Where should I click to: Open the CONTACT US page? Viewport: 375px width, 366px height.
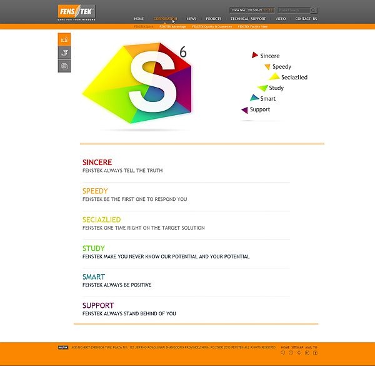[306, 19]
